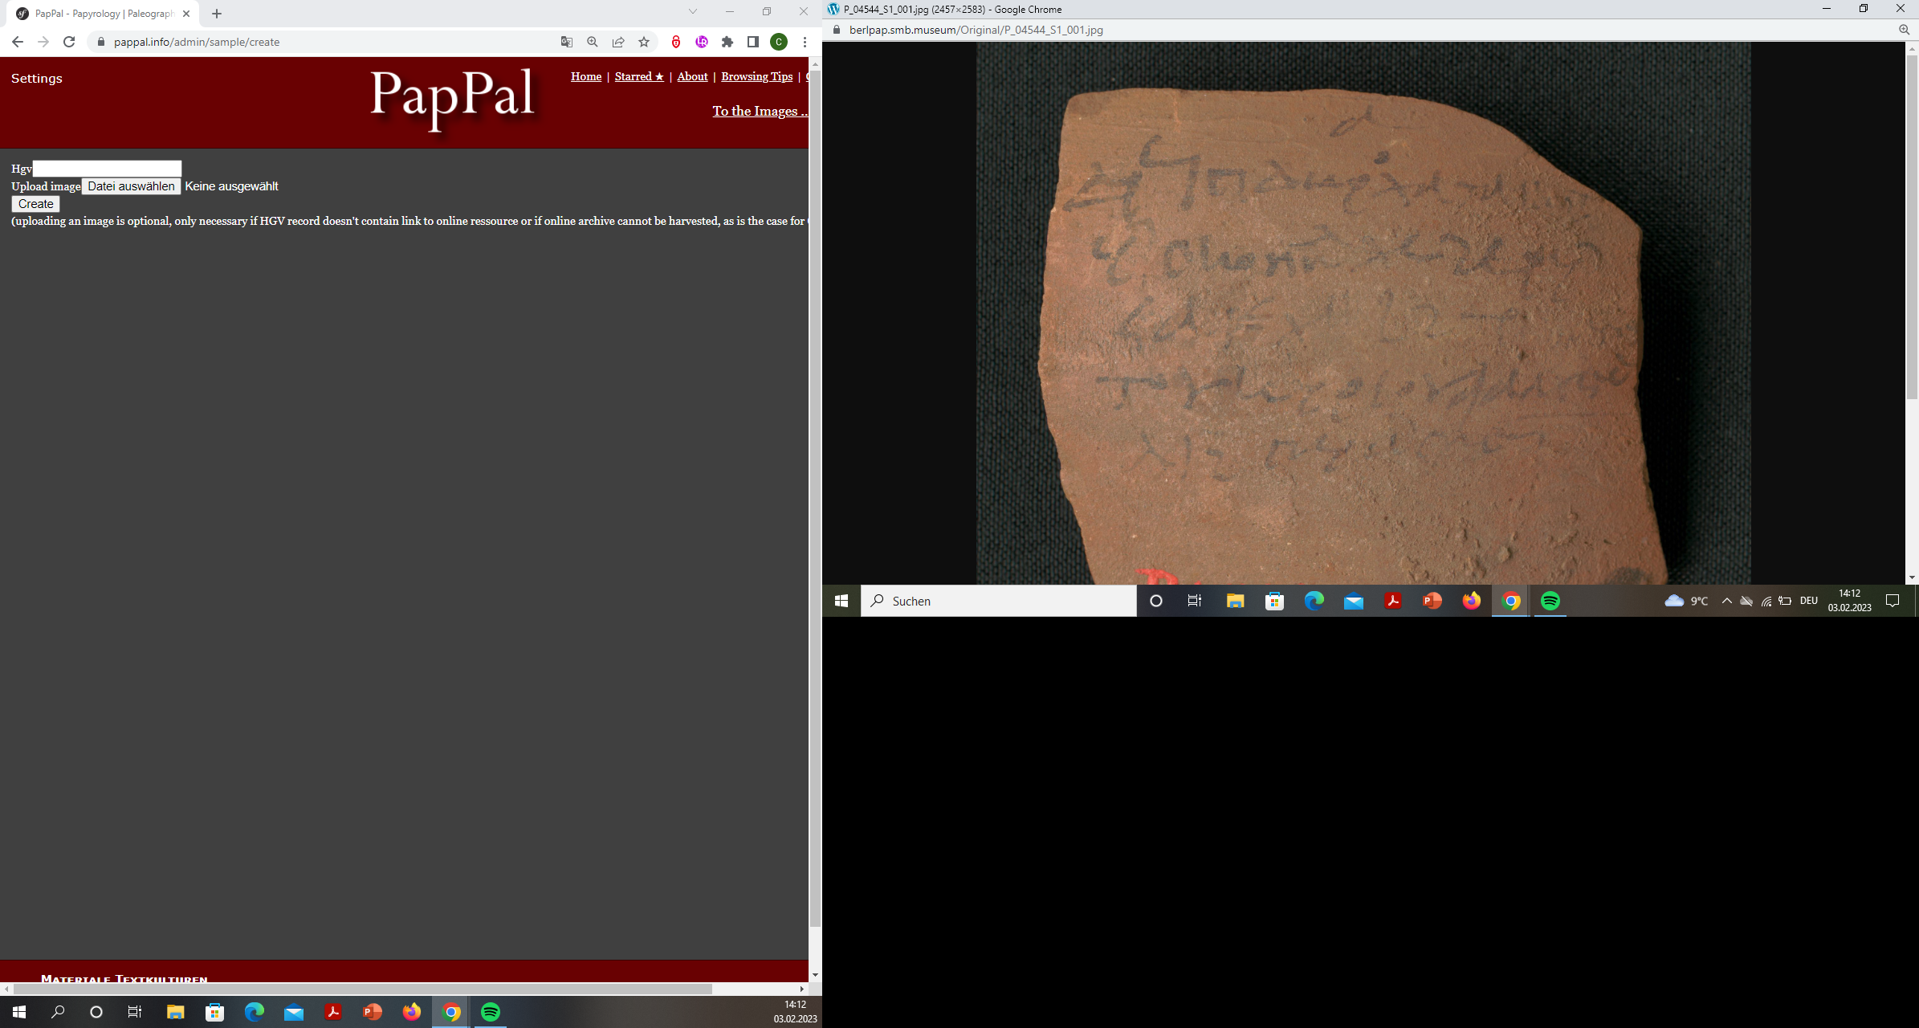The height and width of the screenshot is (1028, 1919).
Task: Switch to Chrome in the left taskbar
Action: point(451,1012)
